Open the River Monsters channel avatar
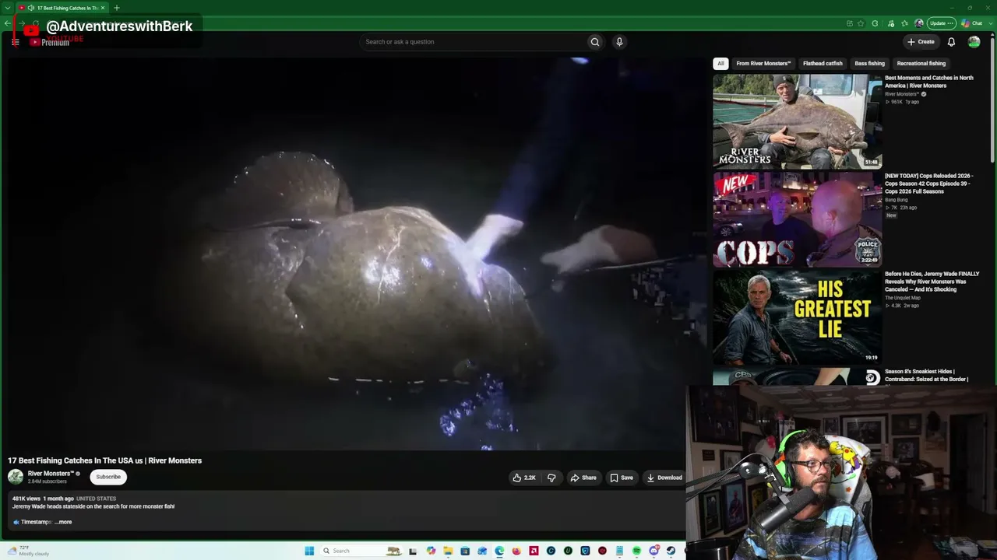This screenshot has height=560, width=997. coord(16,477)
